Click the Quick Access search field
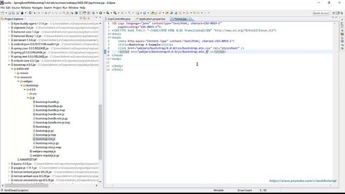This screenshot has height=194, width=345. [321, 13]
